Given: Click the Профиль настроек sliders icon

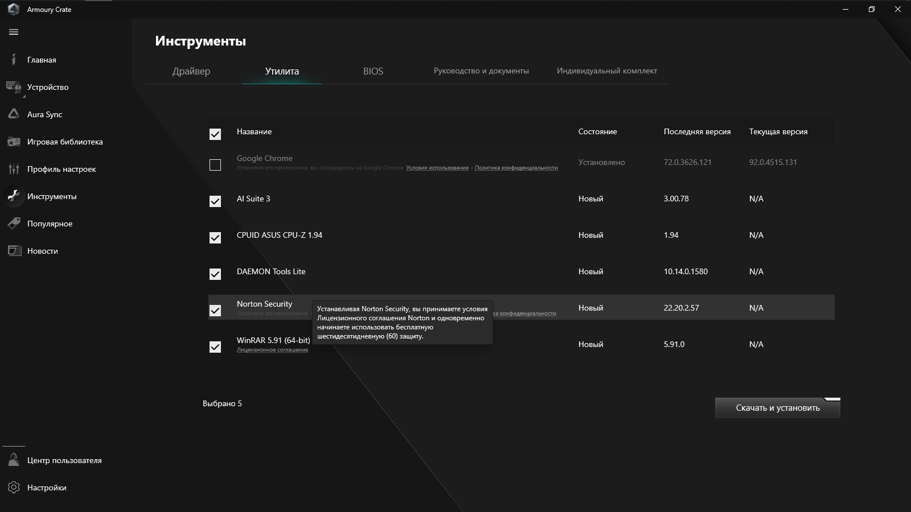Looking at the screenshot, I should [x=14, y=169].
